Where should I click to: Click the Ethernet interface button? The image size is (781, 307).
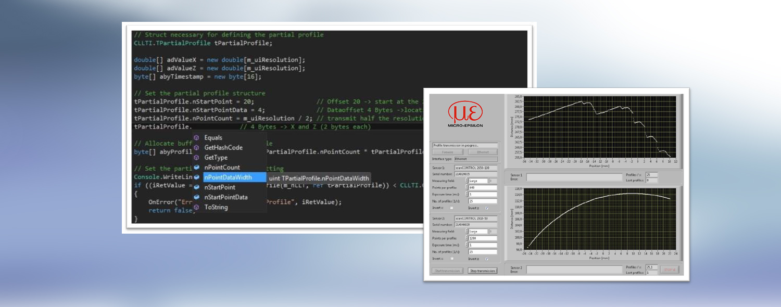[483, 152]
